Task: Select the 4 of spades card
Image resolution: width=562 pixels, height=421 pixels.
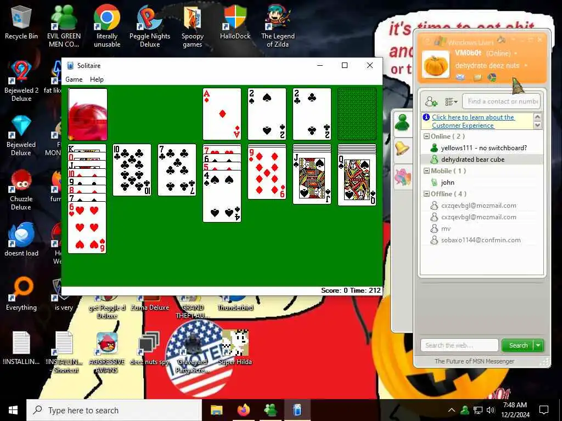Action: [x=222, y=196]
